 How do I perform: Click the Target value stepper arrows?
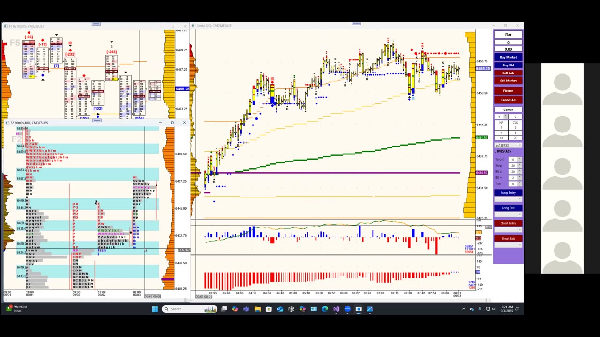click(519, 160)
